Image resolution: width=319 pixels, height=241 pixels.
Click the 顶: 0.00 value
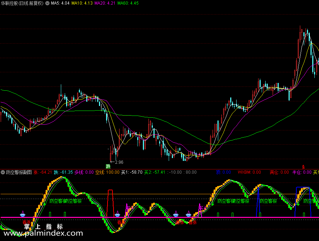(224, 172)
